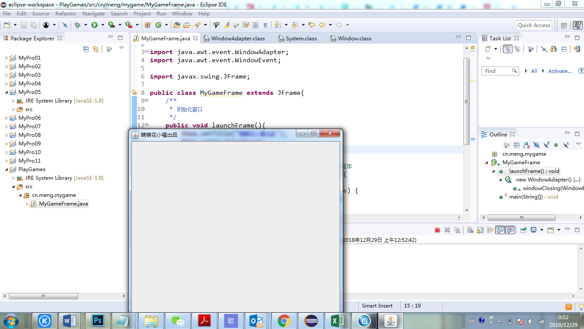Switch to WindowAdapter.class editor tab
Image resolution: width=584 pixels, height=329 pixels.
click(x=234, y=38)
